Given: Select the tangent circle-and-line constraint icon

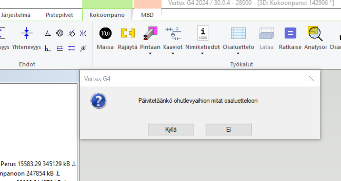Looking at the screenshot, I should pos(71,33).
